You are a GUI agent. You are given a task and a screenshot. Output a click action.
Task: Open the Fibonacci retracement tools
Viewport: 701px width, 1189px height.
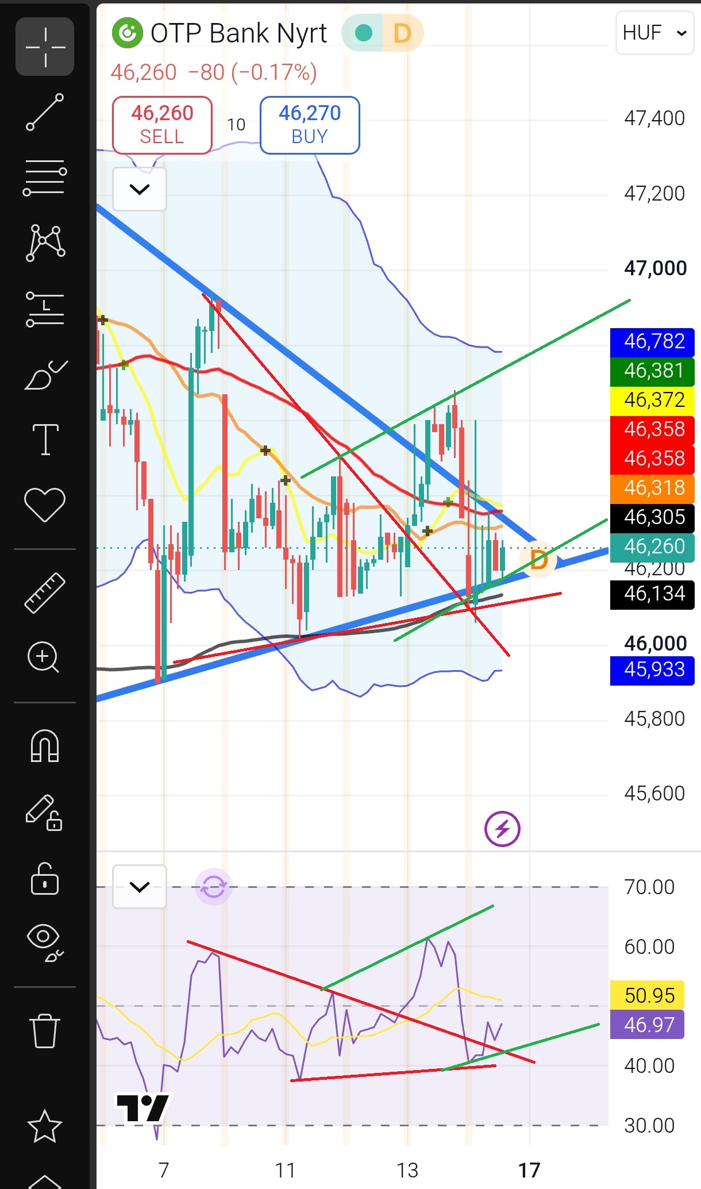(45, 178)
